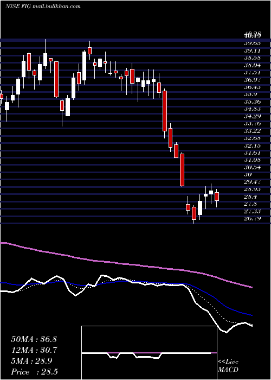Click the 36.97 price axis label
Screen dimensions: 271x380
tap(252, 80)
